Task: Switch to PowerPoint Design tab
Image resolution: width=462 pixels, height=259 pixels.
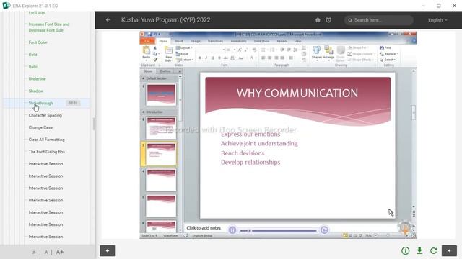Action: pyautogui.click(x=195, y=41)
